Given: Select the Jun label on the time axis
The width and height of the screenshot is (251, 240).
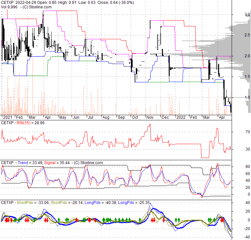Looking at the screenshot, I should point(76,117).
